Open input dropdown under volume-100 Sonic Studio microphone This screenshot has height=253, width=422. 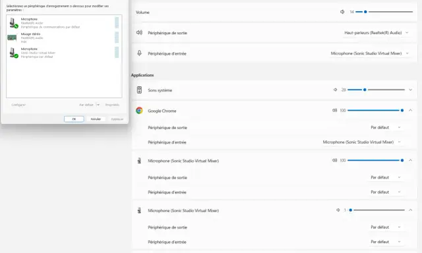click(x=385, y=192)
